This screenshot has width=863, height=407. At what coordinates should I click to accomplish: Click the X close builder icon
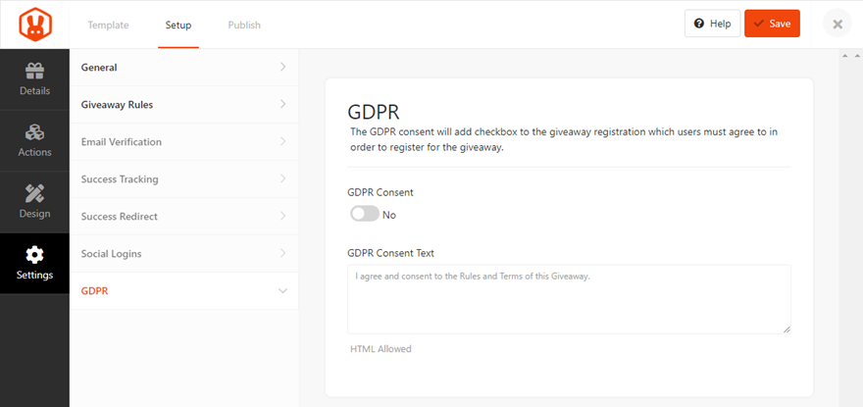click(838, 24)
